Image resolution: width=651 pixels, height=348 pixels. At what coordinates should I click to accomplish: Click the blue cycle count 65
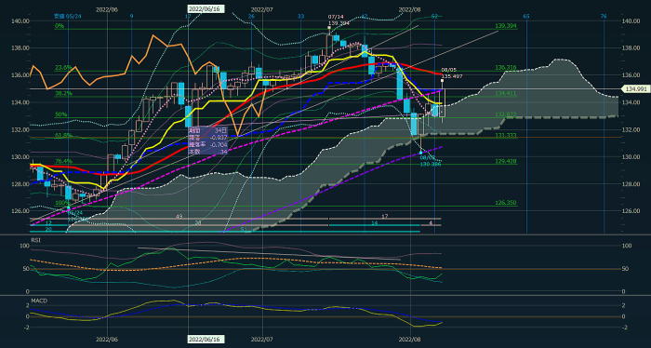pos(526,16)
